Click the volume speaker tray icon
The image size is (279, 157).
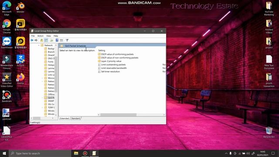coord(248,153)
